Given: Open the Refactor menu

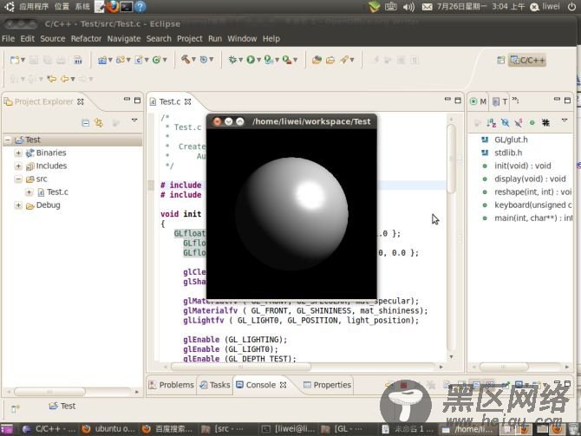Looking at the screenshot, I should coord(86,38).
